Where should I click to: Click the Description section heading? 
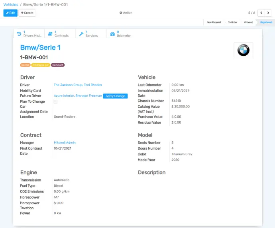point(152,172)
